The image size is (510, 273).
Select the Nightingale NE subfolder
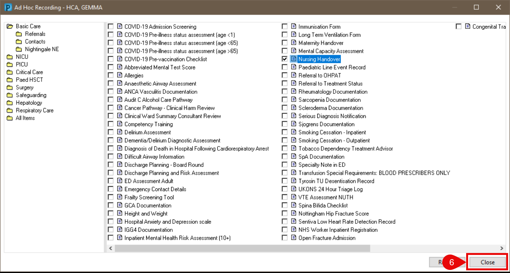[x=42, y=49]
